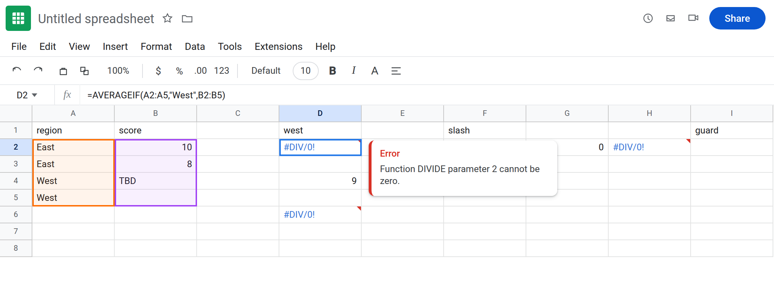Open the text color picker

click(x=375, y=71)
